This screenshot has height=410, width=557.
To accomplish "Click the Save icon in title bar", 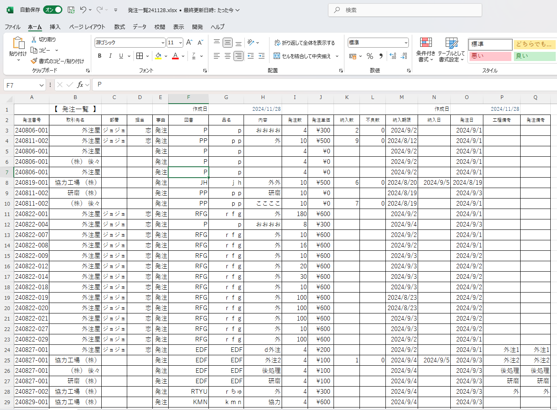I will (71, 10).
